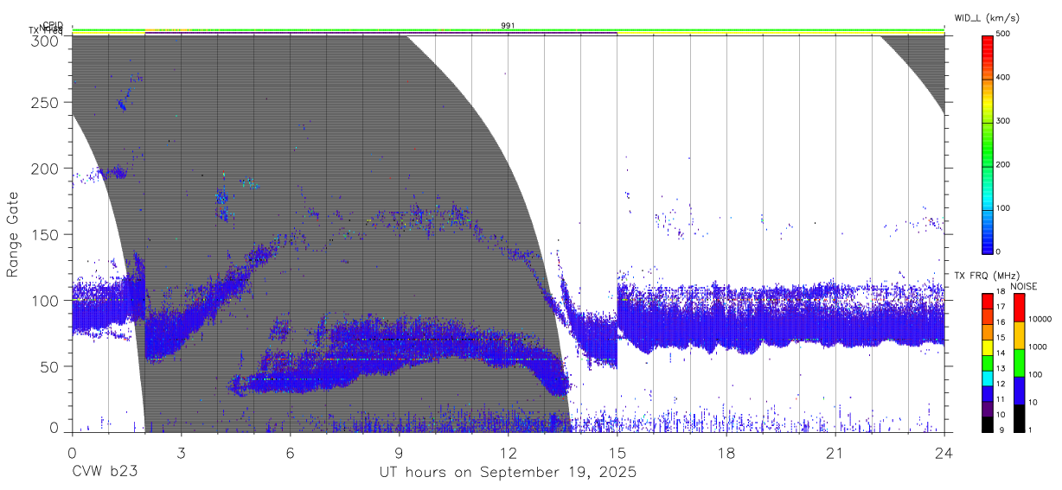This screenshot has height=490, width=1062.
Task: Pick the cyan 12-13 MHz TX FRQ swatch
Action: pos(988,377)
